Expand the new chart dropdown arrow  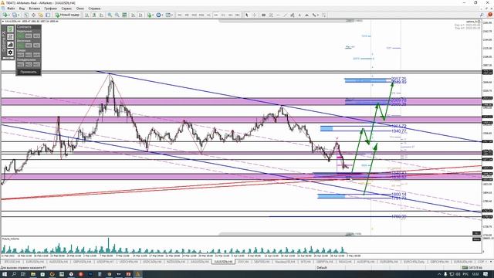coord(9,15)
